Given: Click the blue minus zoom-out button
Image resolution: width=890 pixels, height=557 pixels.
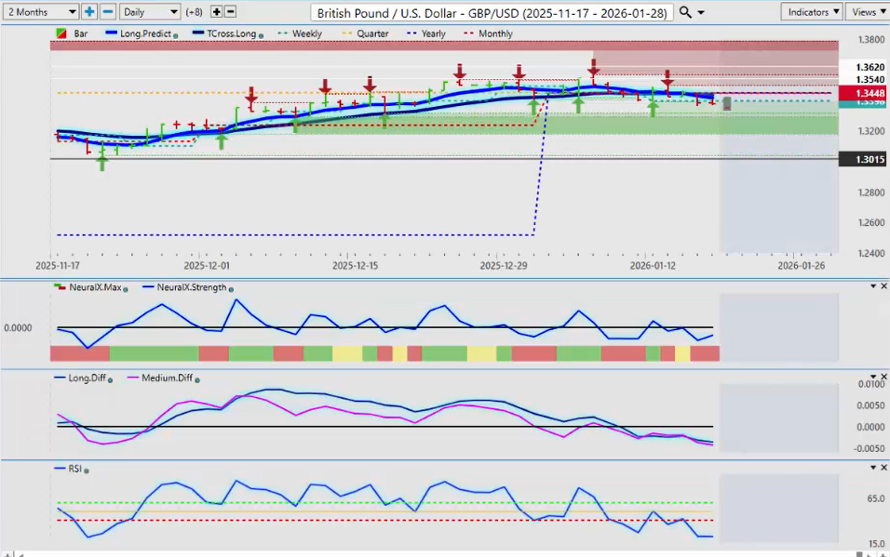Looking at the screenshot, I should coord(107,12).
